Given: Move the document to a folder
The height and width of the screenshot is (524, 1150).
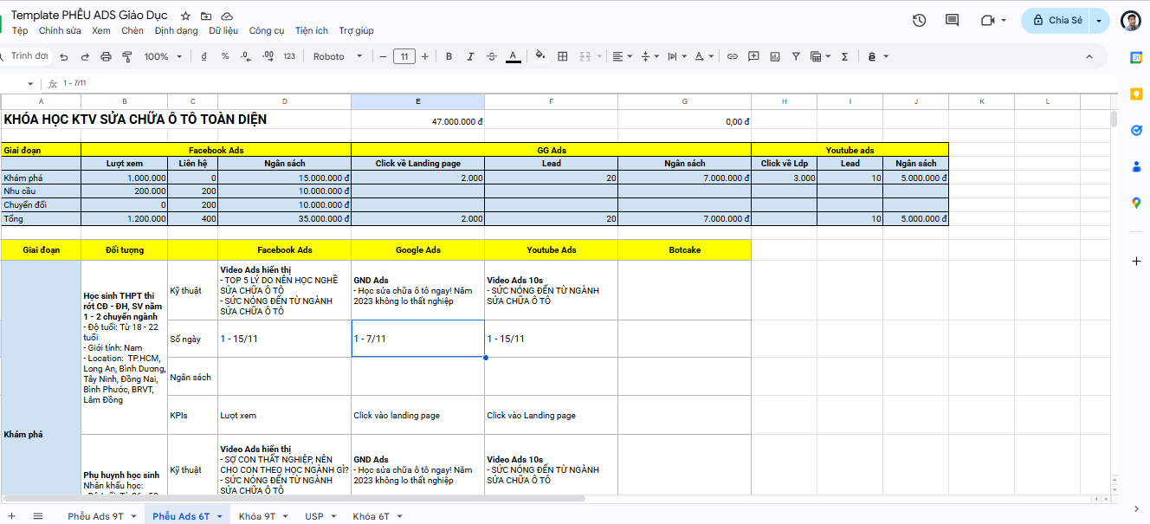Looking at the screenshot, I should (206, 16).
